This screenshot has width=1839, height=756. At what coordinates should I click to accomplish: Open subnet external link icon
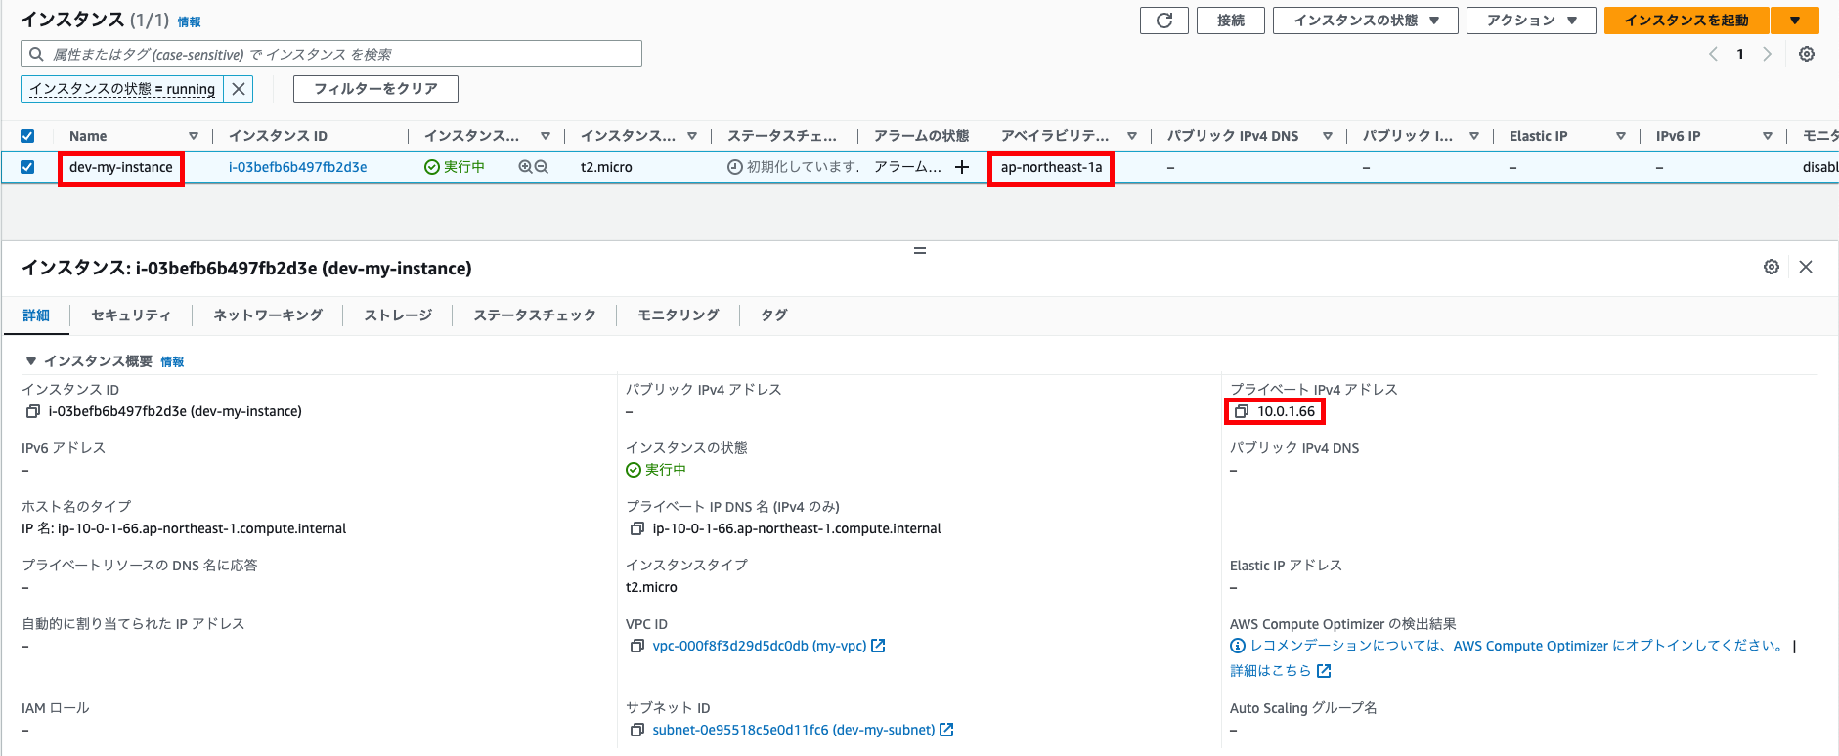coord(946,730)
